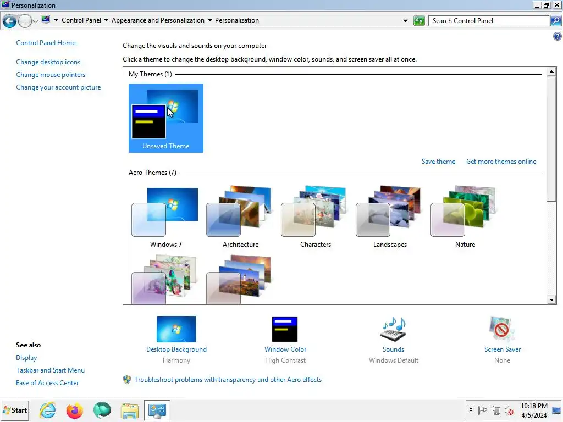Expand the dropdown after Control Panel breadcrumb

pos(106,20)
